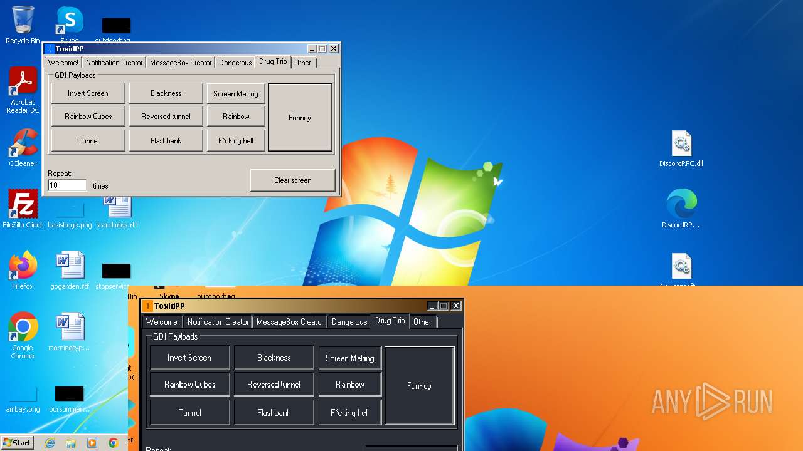Screen dimensions: 803x451
Task: Click Reversed tunnel in dark ToxidPP copy
Action: (274, 385)
